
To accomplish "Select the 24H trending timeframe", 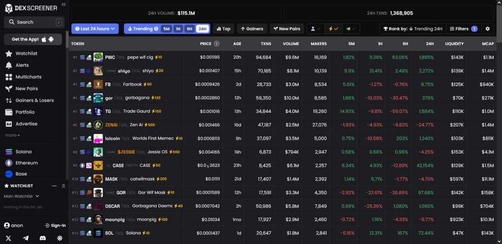I will point(202,29).
